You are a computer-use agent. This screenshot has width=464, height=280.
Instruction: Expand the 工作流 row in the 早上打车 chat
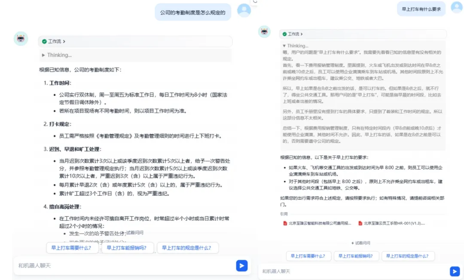point(293,34)
